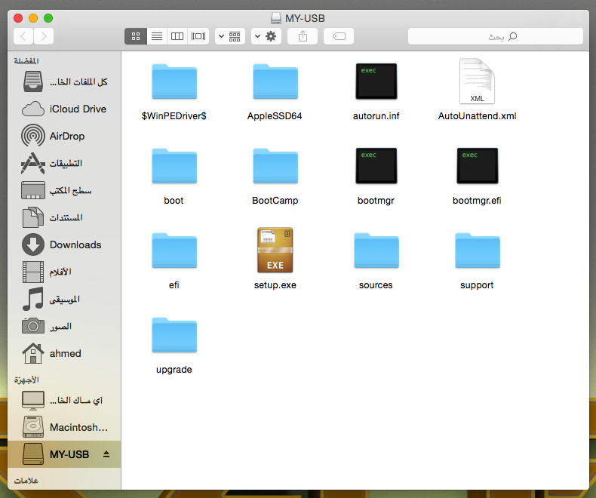Click the Favorites (المفضلة) sidebar heading
Viewport: 596px width, 498px height.
pos(26,61)
